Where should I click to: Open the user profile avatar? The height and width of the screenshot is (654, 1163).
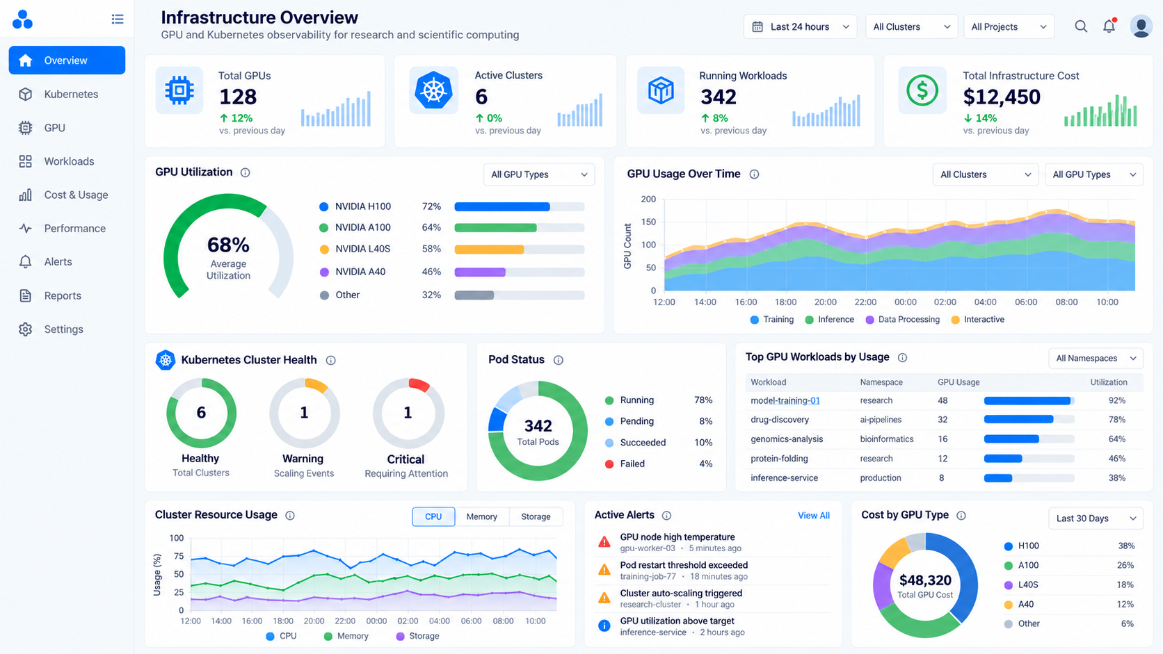tap(1141, 26)
